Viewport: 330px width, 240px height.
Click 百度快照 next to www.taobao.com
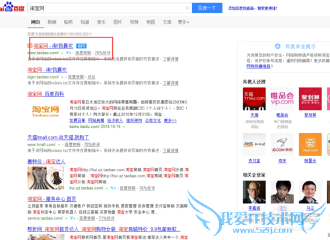(x=83, y=53)
